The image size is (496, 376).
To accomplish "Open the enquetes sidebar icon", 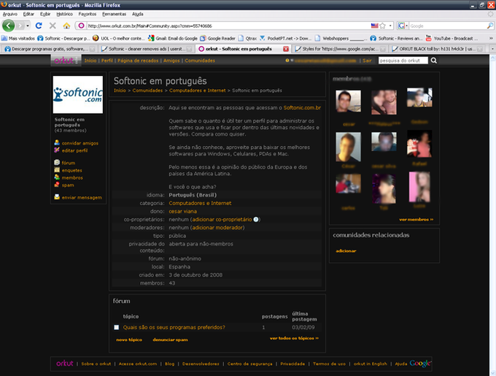I will click(57, 170).
